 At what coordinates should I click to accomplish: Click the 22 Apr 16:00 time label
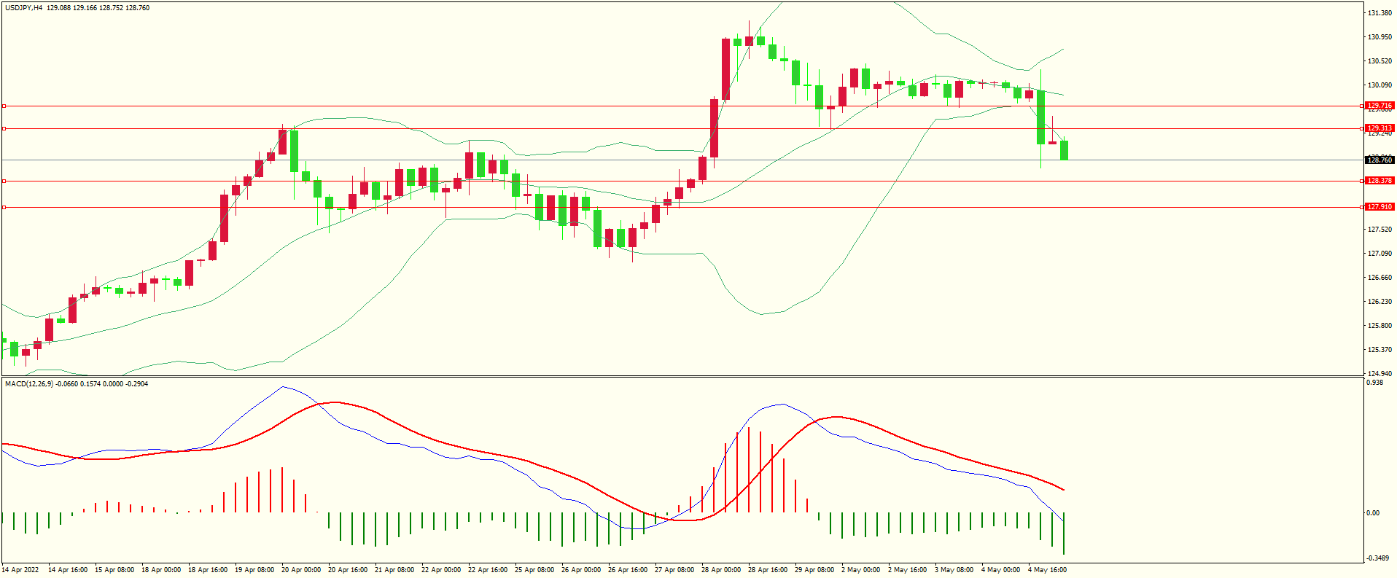[x=488, y=570]
